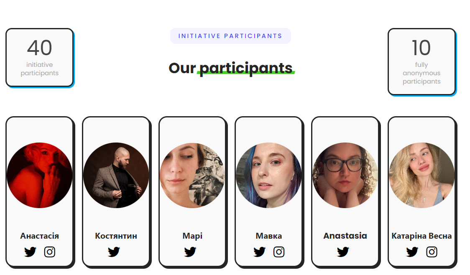Screen dimensions: 470x275
Task: Click Костянтин's portrait in blazer
Action: click(x=116, y=175)
